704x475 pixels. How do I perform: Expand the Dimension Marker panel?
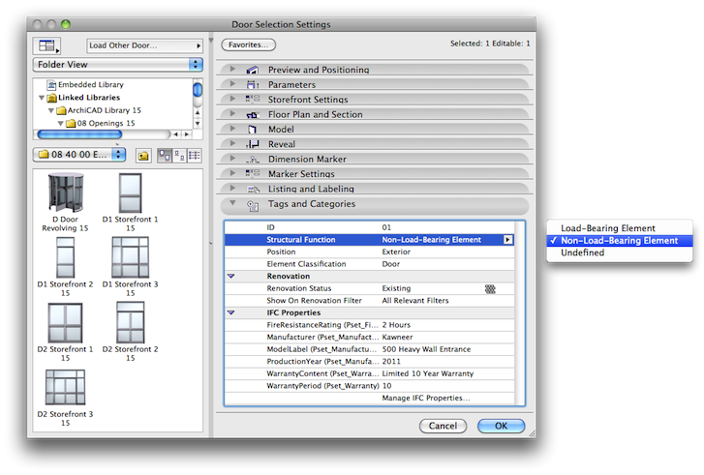pos(232,158)
